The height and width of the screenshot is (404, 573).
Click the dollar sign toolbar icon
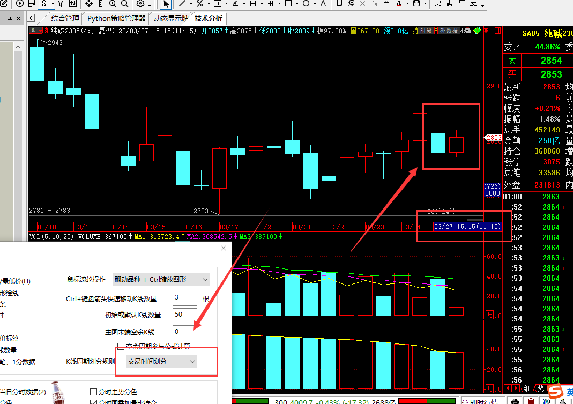pyautogui.click(x=44, y=4)
